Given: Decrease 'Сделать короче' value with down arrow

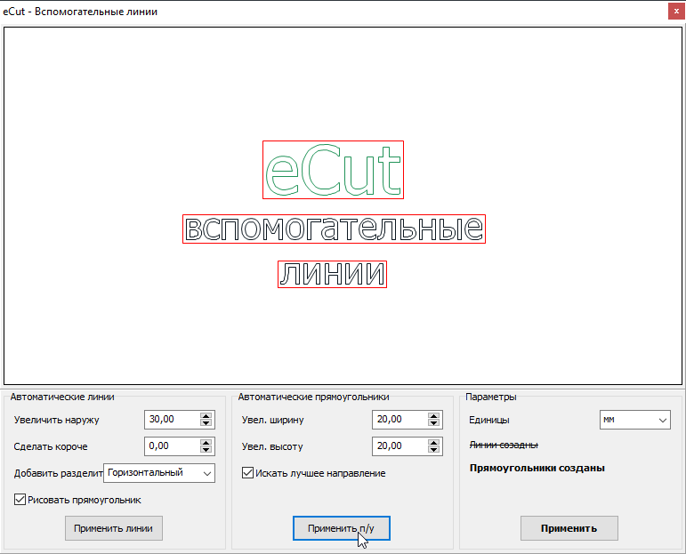Looking at the screenshot, I should [206, 449].
